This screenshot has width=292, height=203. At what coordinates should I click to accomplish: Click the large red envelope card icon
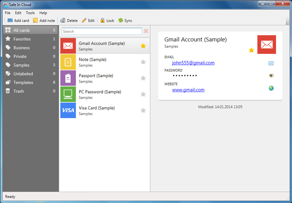pyautogui.click(x=266, y=45)
